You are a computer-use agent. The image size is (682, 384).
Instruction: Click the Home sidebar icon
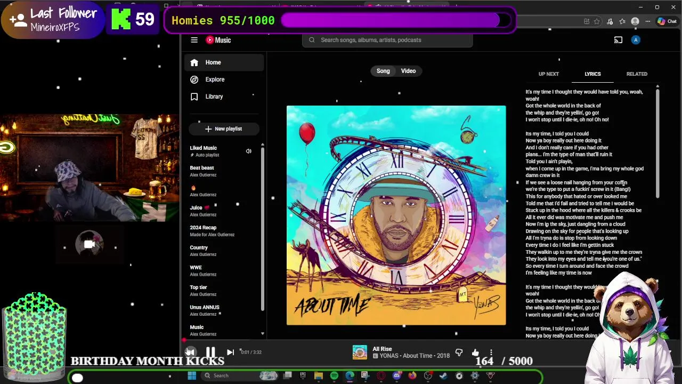tap(194, 62)
